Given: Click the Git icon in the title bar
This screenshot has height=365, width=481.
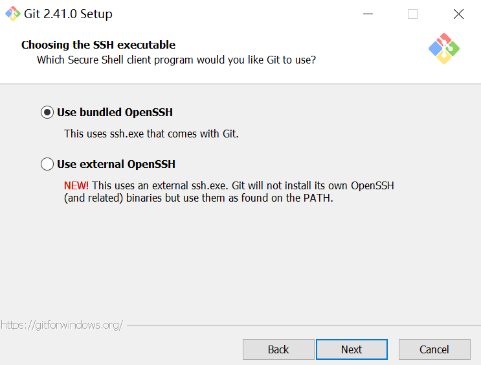Looking at the screenshot, I should tap(13, 14).
